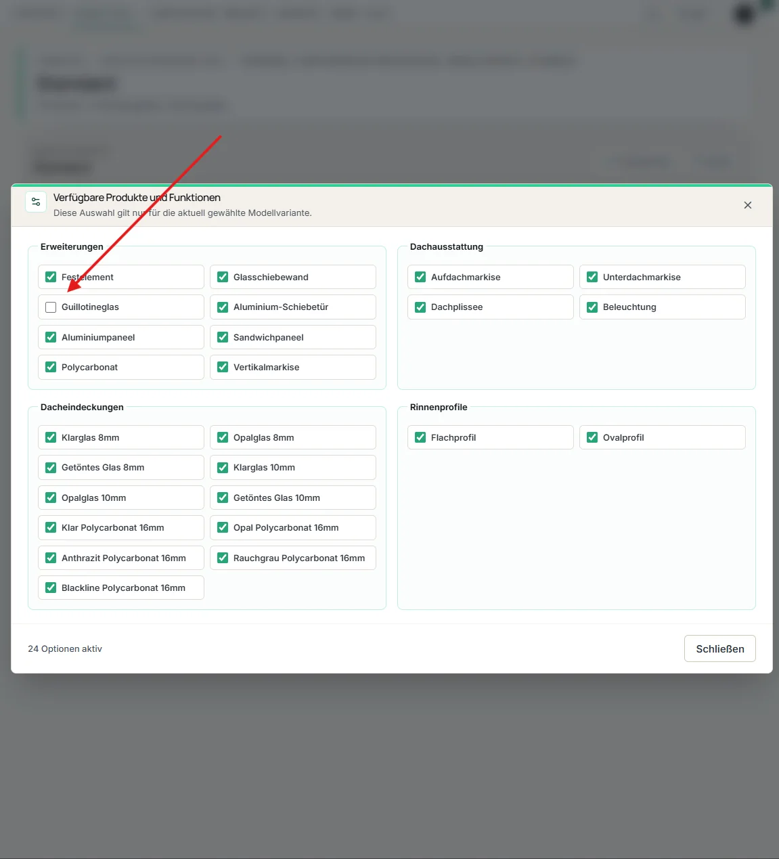The height and width of the screenshot is (859, 779).
Task: Toggle the Dachplissee checkbox
Action: [x=420, y=307]
